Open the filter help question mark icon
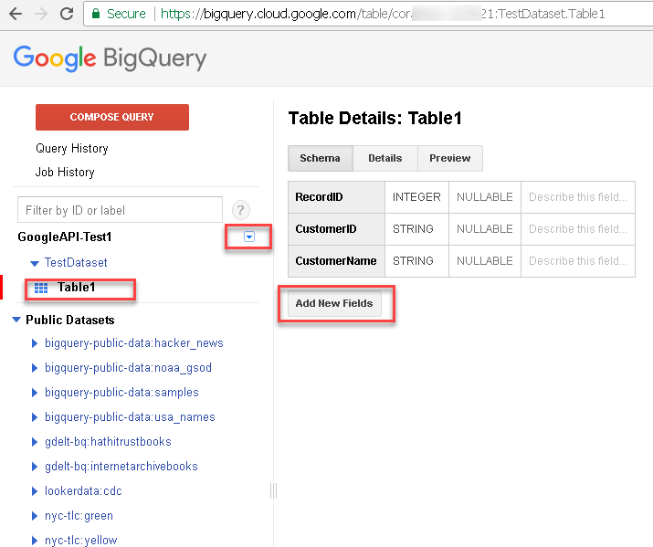 [241, 210]
